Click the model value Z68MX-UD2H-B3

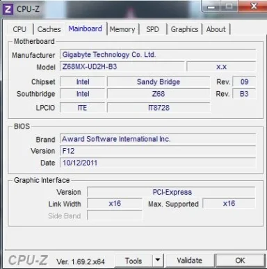pos(122,67)
